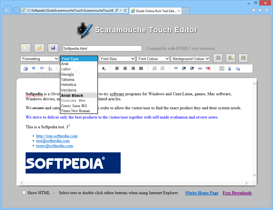Click the Open file folder icon
273x210 pixels.
pos(39,48)
